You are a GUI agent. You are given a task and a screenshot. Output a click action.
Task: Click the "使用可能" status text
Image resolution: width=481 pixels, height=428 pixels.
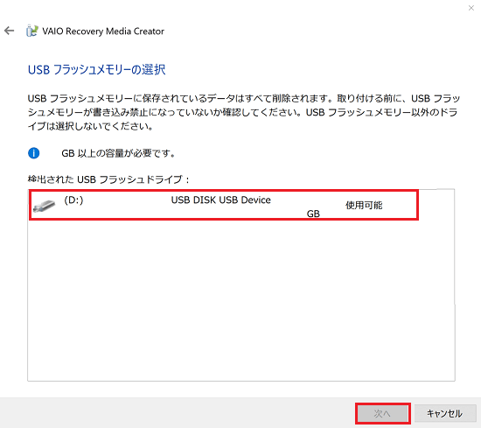tap(364, 205)
